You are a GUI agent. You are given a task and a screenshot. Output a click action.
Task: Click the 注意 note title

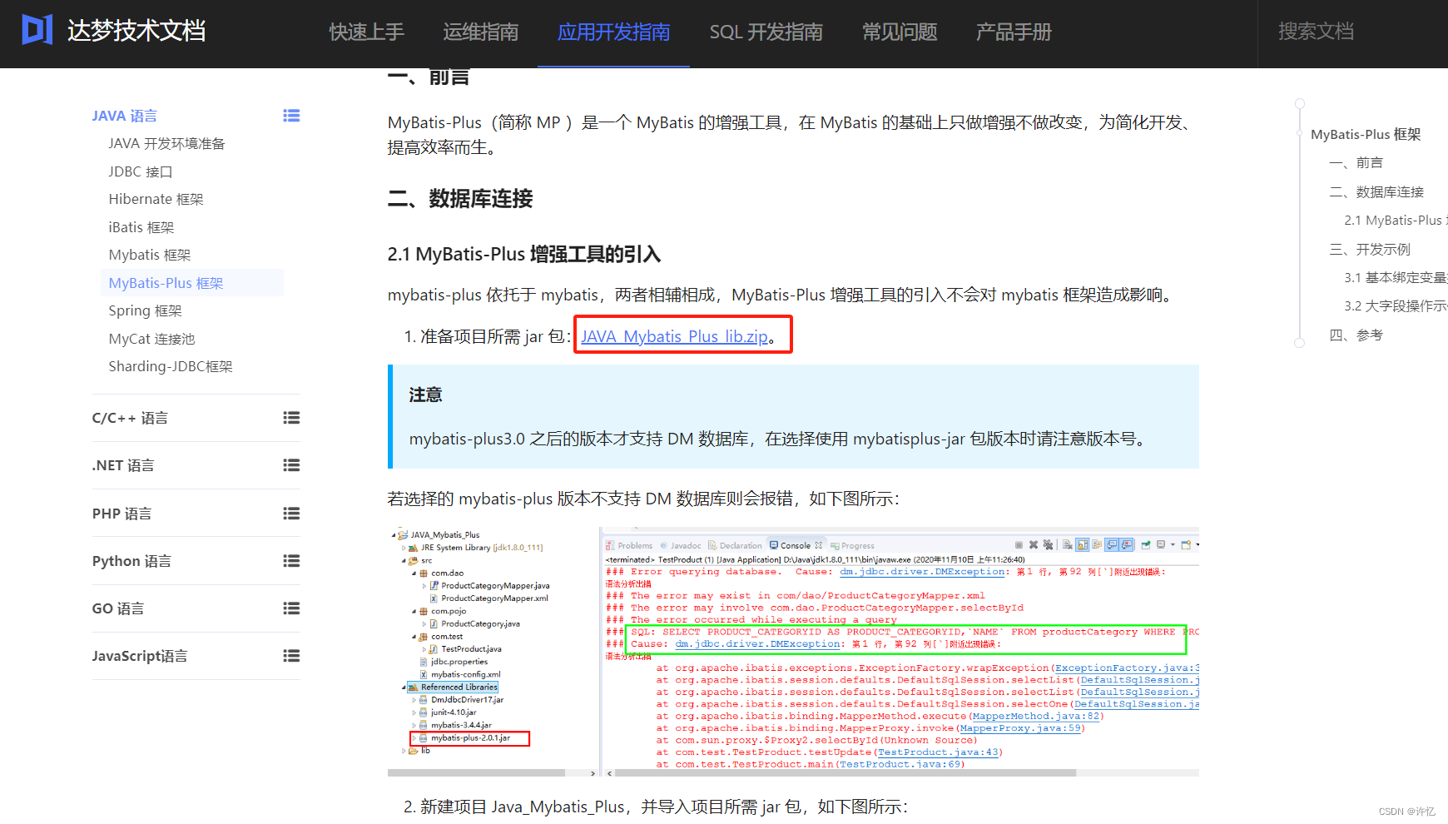click(425, 395)
